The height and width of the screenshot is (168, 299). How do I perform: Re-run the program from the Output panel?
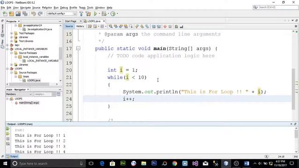point(8,129)
